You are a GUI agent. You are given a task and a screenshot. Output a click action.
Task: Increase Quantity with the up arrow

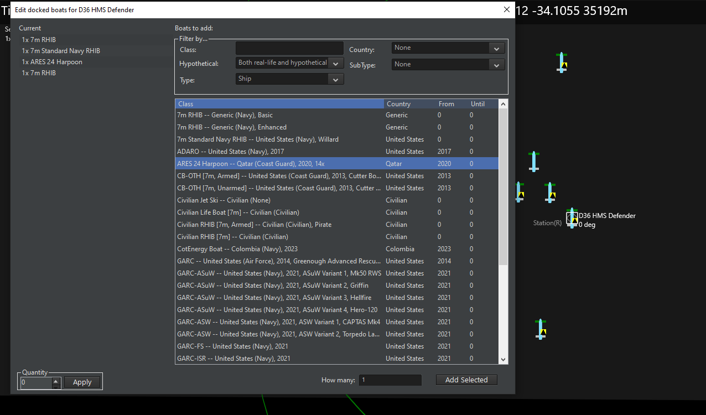coord(56,380)
